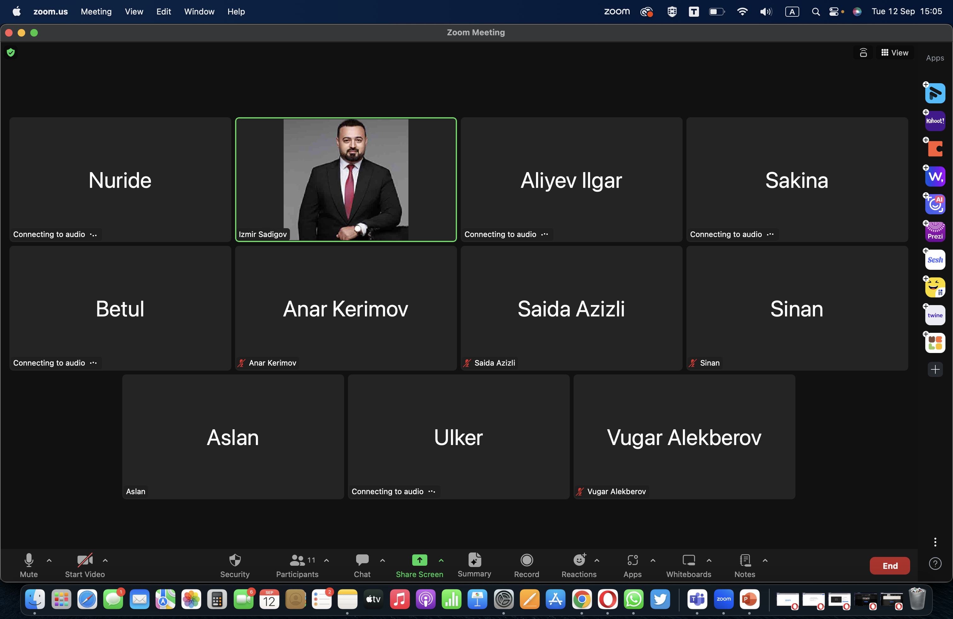Click the View layout button
The width and height of the screenshot is (953, 619).
tap(895, 53)
